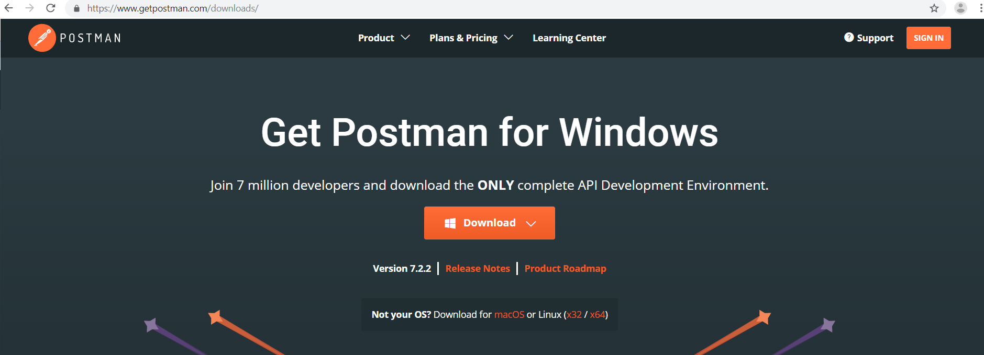The height and width of the screenshot is (355, 984).
Task: Expand the Plans & Pricing chevron
Action: point(508,38)
